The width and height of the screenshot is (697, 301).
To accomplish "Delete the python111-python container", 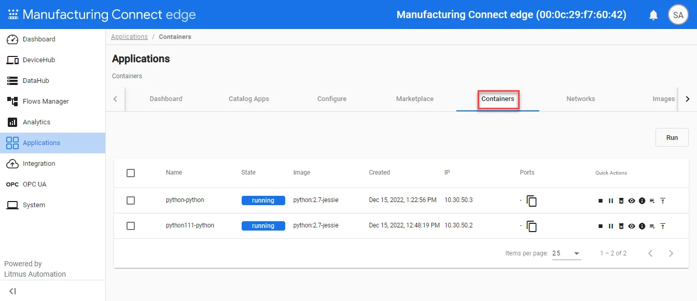I will 621,226.
